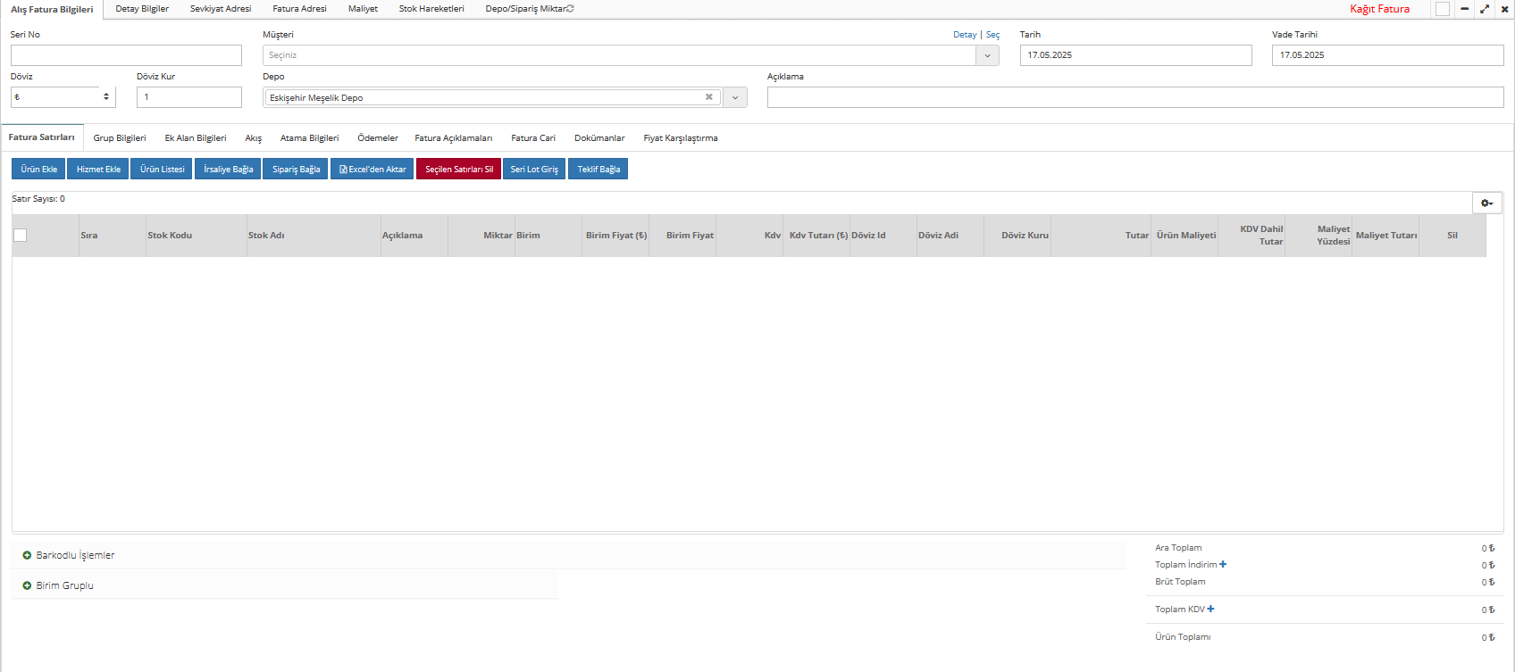1515x672 pixels.
Task: Open the Ödemeler tab
Action: pos(378,138)
